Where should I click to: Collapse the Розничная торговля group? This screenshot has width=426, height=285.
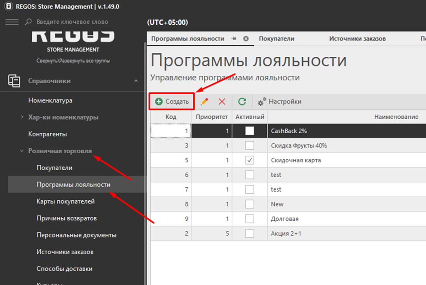[22, 151]
